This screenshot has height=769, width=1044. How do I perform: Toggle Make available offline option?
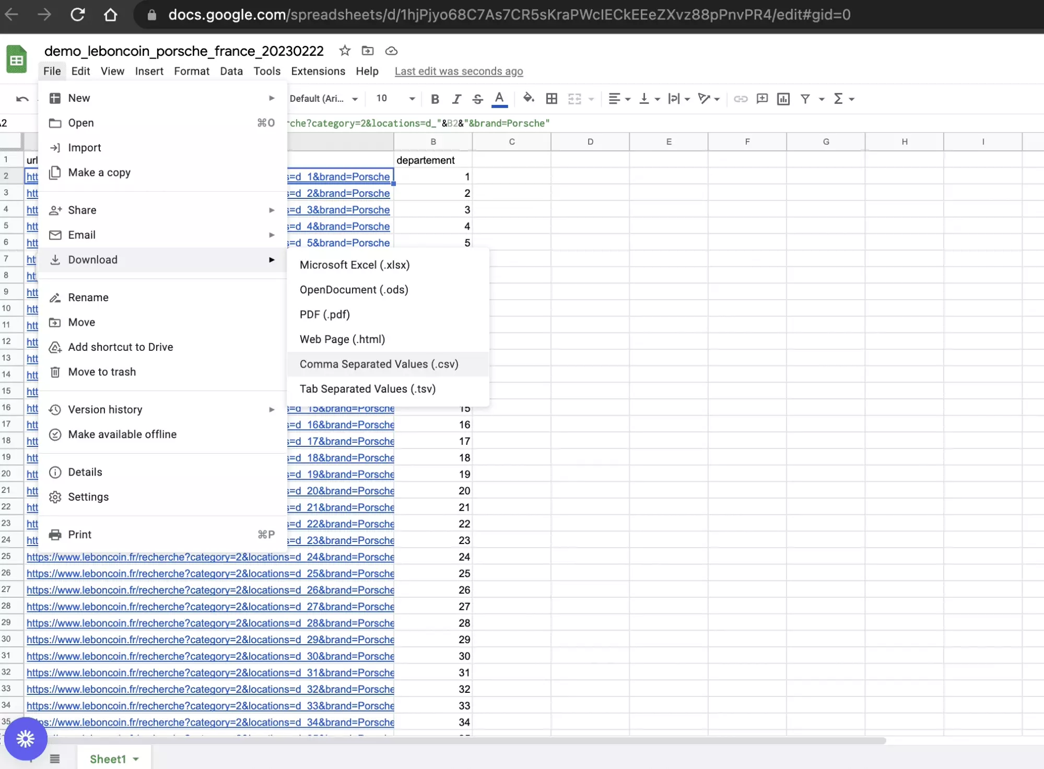[x=122, y=434]
